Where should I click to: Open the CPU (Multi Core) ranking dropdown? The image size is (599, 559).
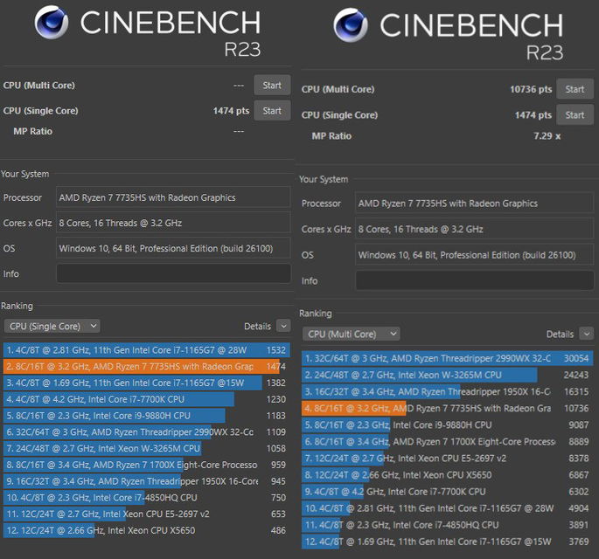coord(351,334)
